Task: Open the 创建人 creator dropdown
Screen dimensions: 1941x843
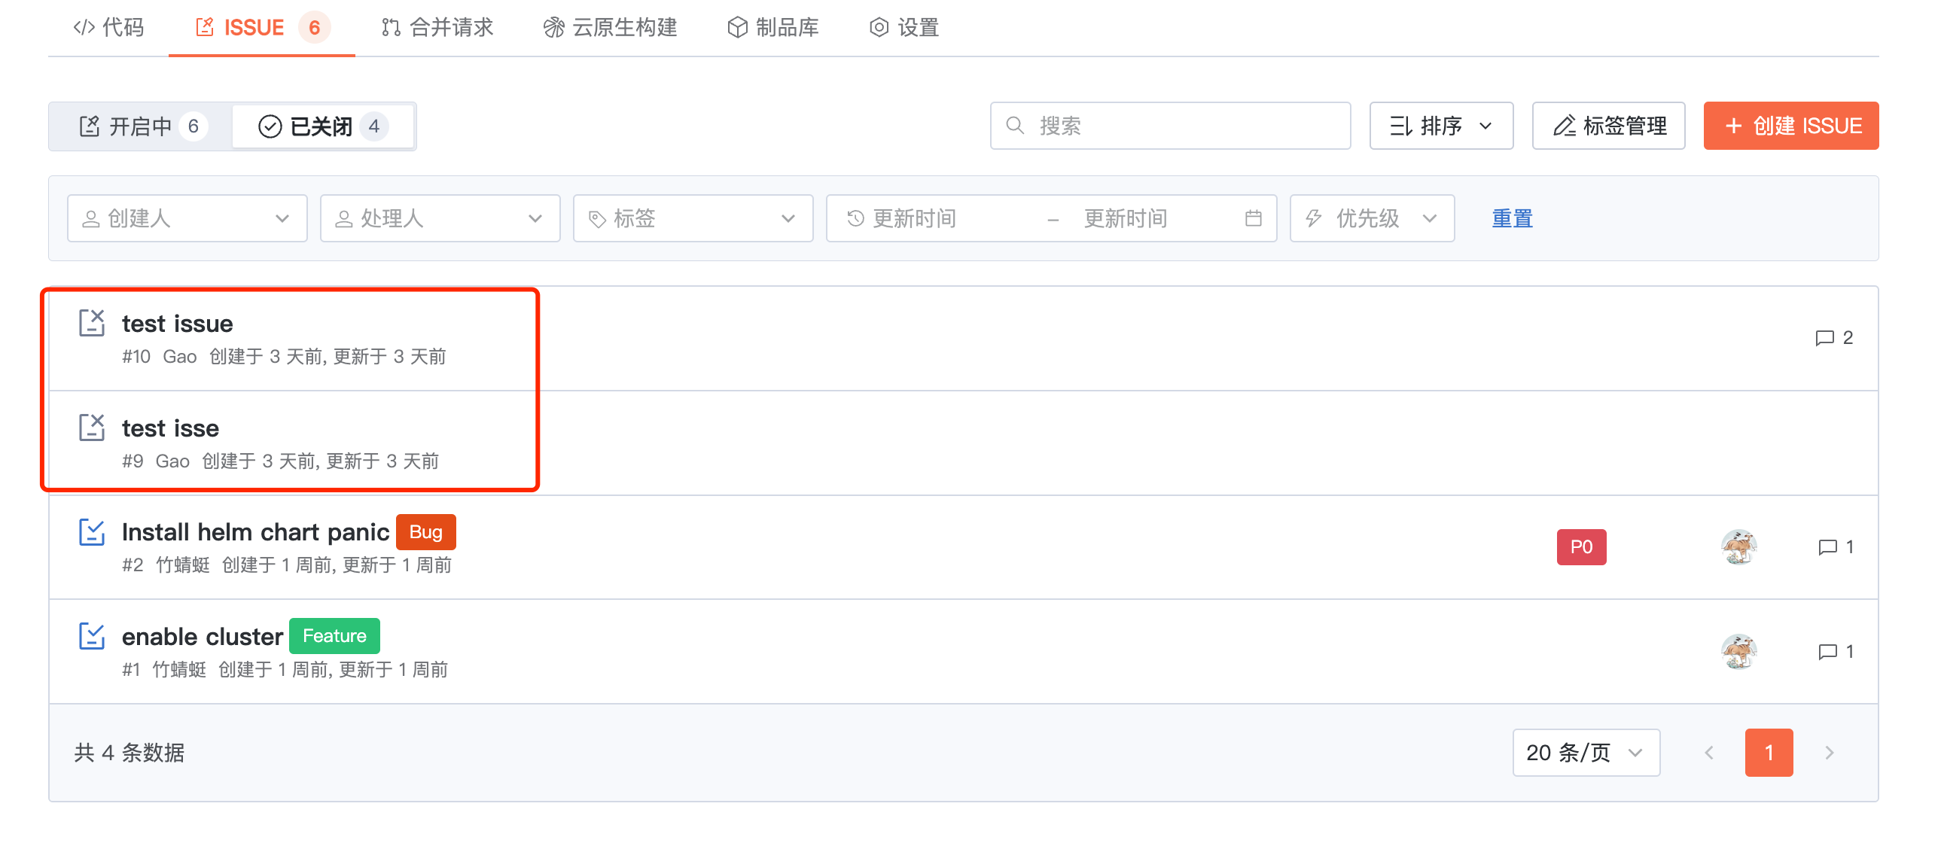Action: 187,218
